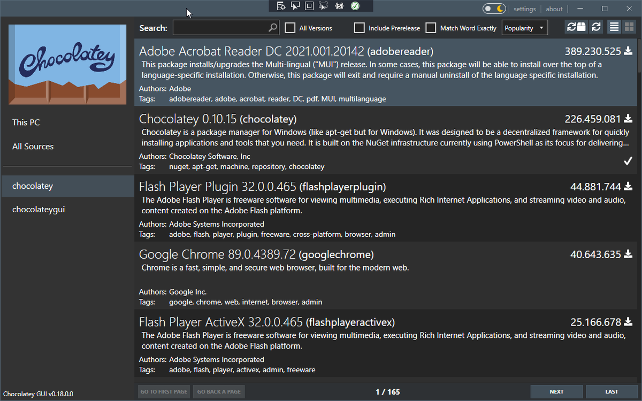642x401 pixels.
Task: Click the Track Focused Element debug icon
Action: pyautogui.click(x=323, y=6)
